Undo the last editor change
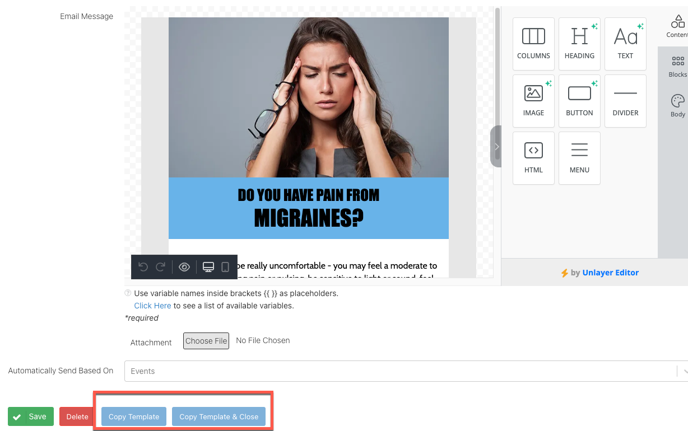Image resolution: width=688 pixels, height=431 pixels. click(x=143, y=267)
